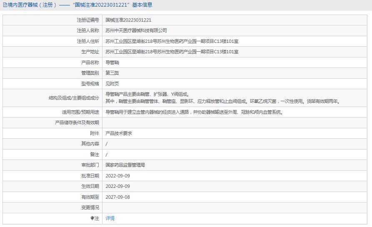Viewport: 372px width, 227px height.
Task: Click the 生产地址 label
Action: [90, 52]
